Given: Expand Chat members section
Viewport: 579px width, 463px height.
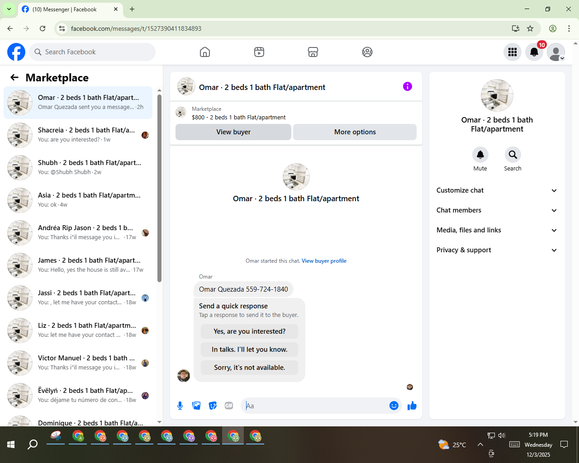Looking at the screenshot, I should 497,210.
